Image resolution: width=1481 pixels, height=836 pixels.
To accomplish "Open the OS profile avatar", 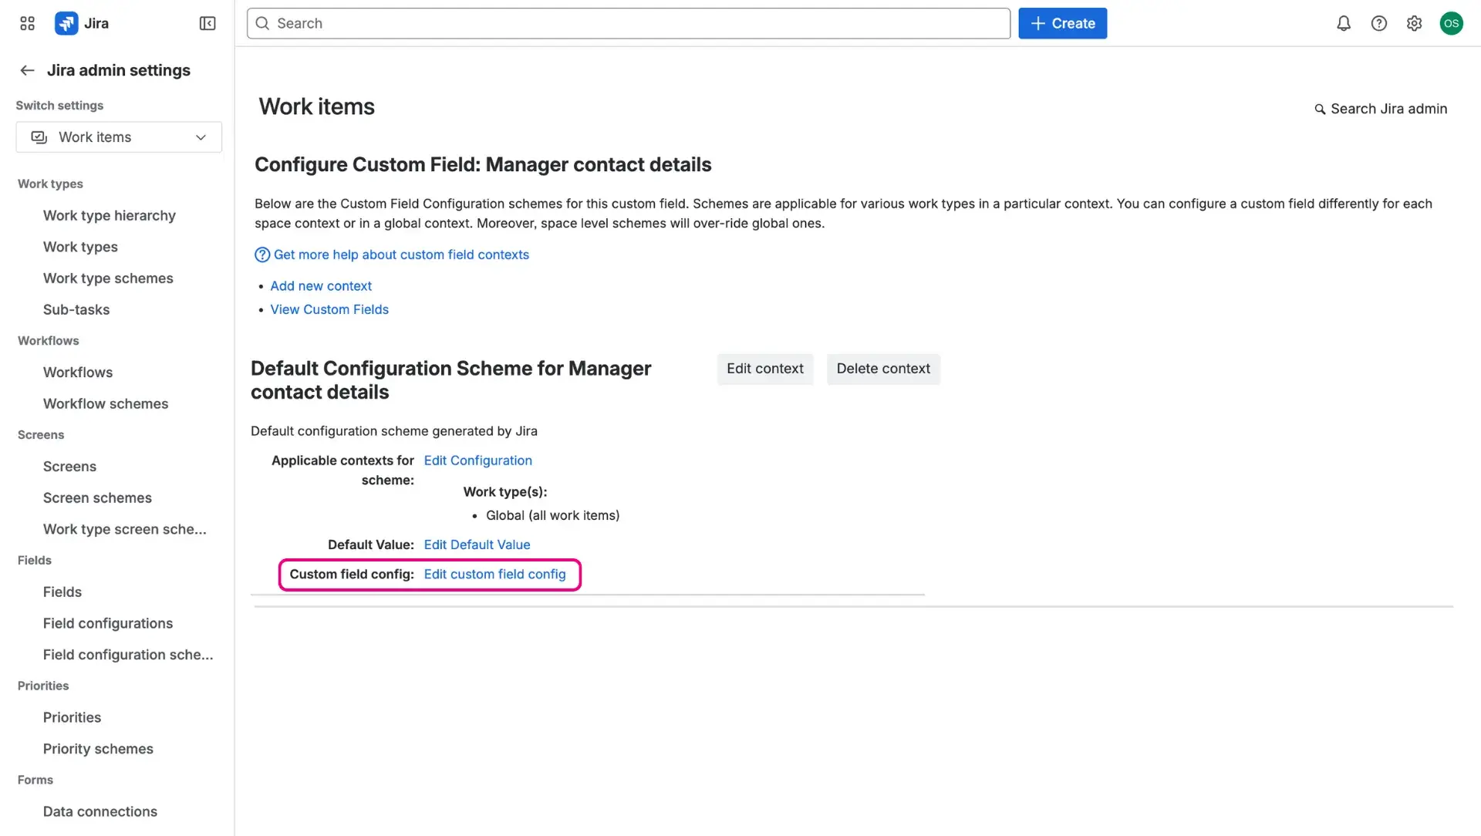I will click(1451, 23).
